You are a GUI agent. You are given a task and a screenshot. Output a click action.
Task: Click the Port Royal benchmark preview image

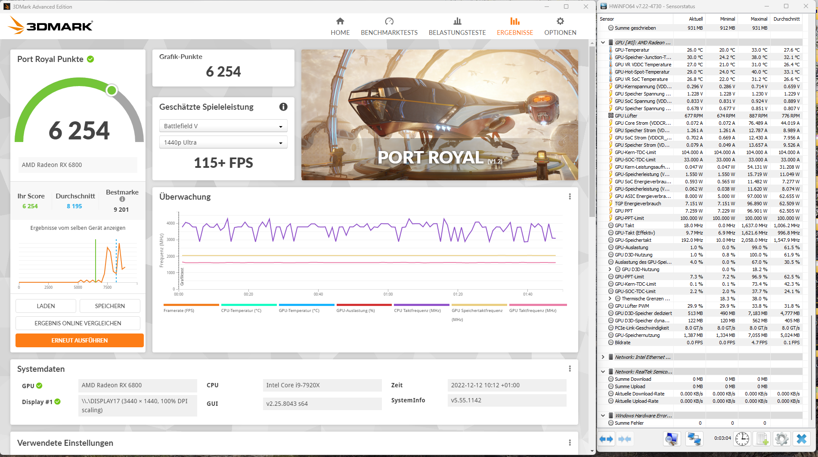point(440,115)
